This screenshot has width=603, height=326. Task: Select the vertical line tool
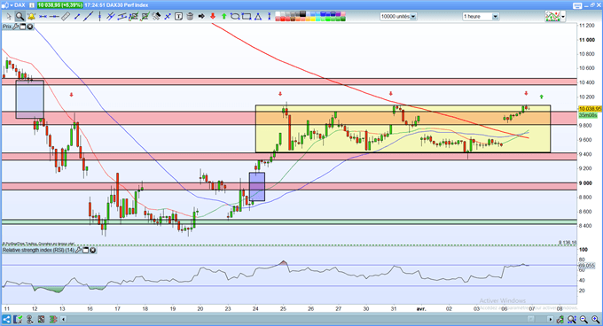tap(99, 17)
